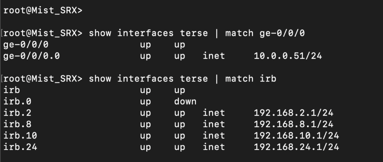
Task: Click the empty root@Mist_SRX prompt on first line
Action: pos(42,10)
